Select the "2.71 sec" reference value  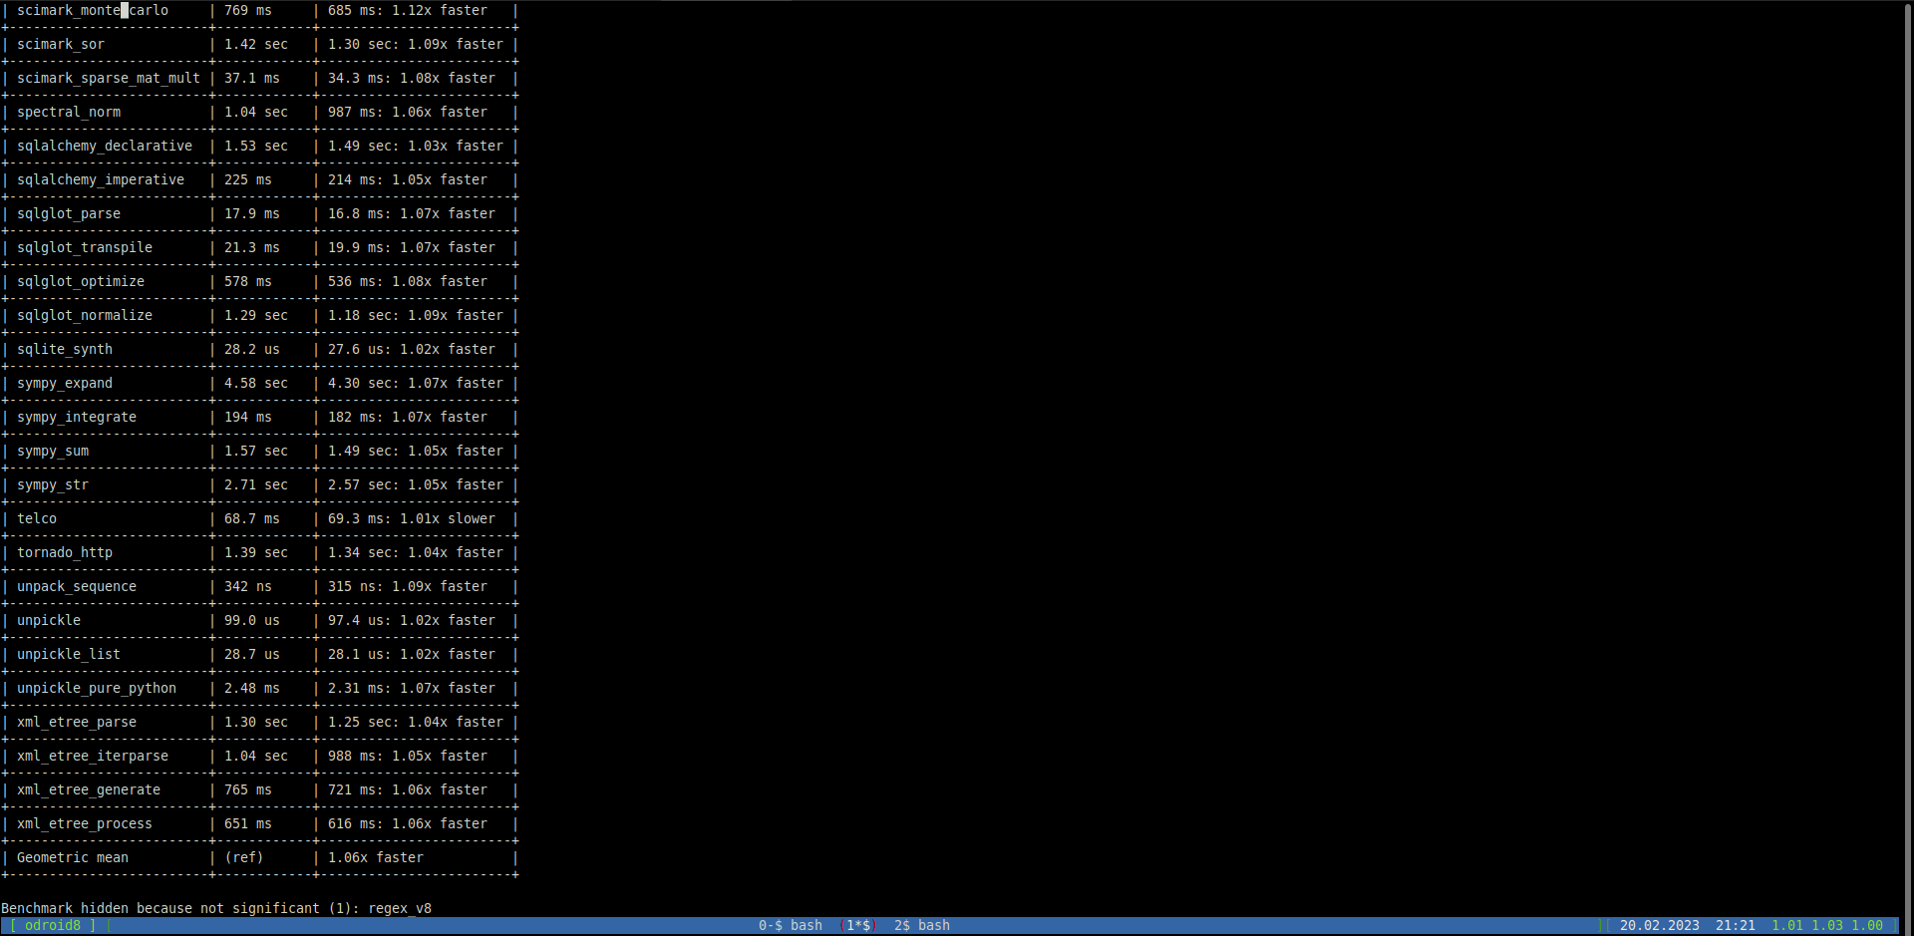coord(256,485)
